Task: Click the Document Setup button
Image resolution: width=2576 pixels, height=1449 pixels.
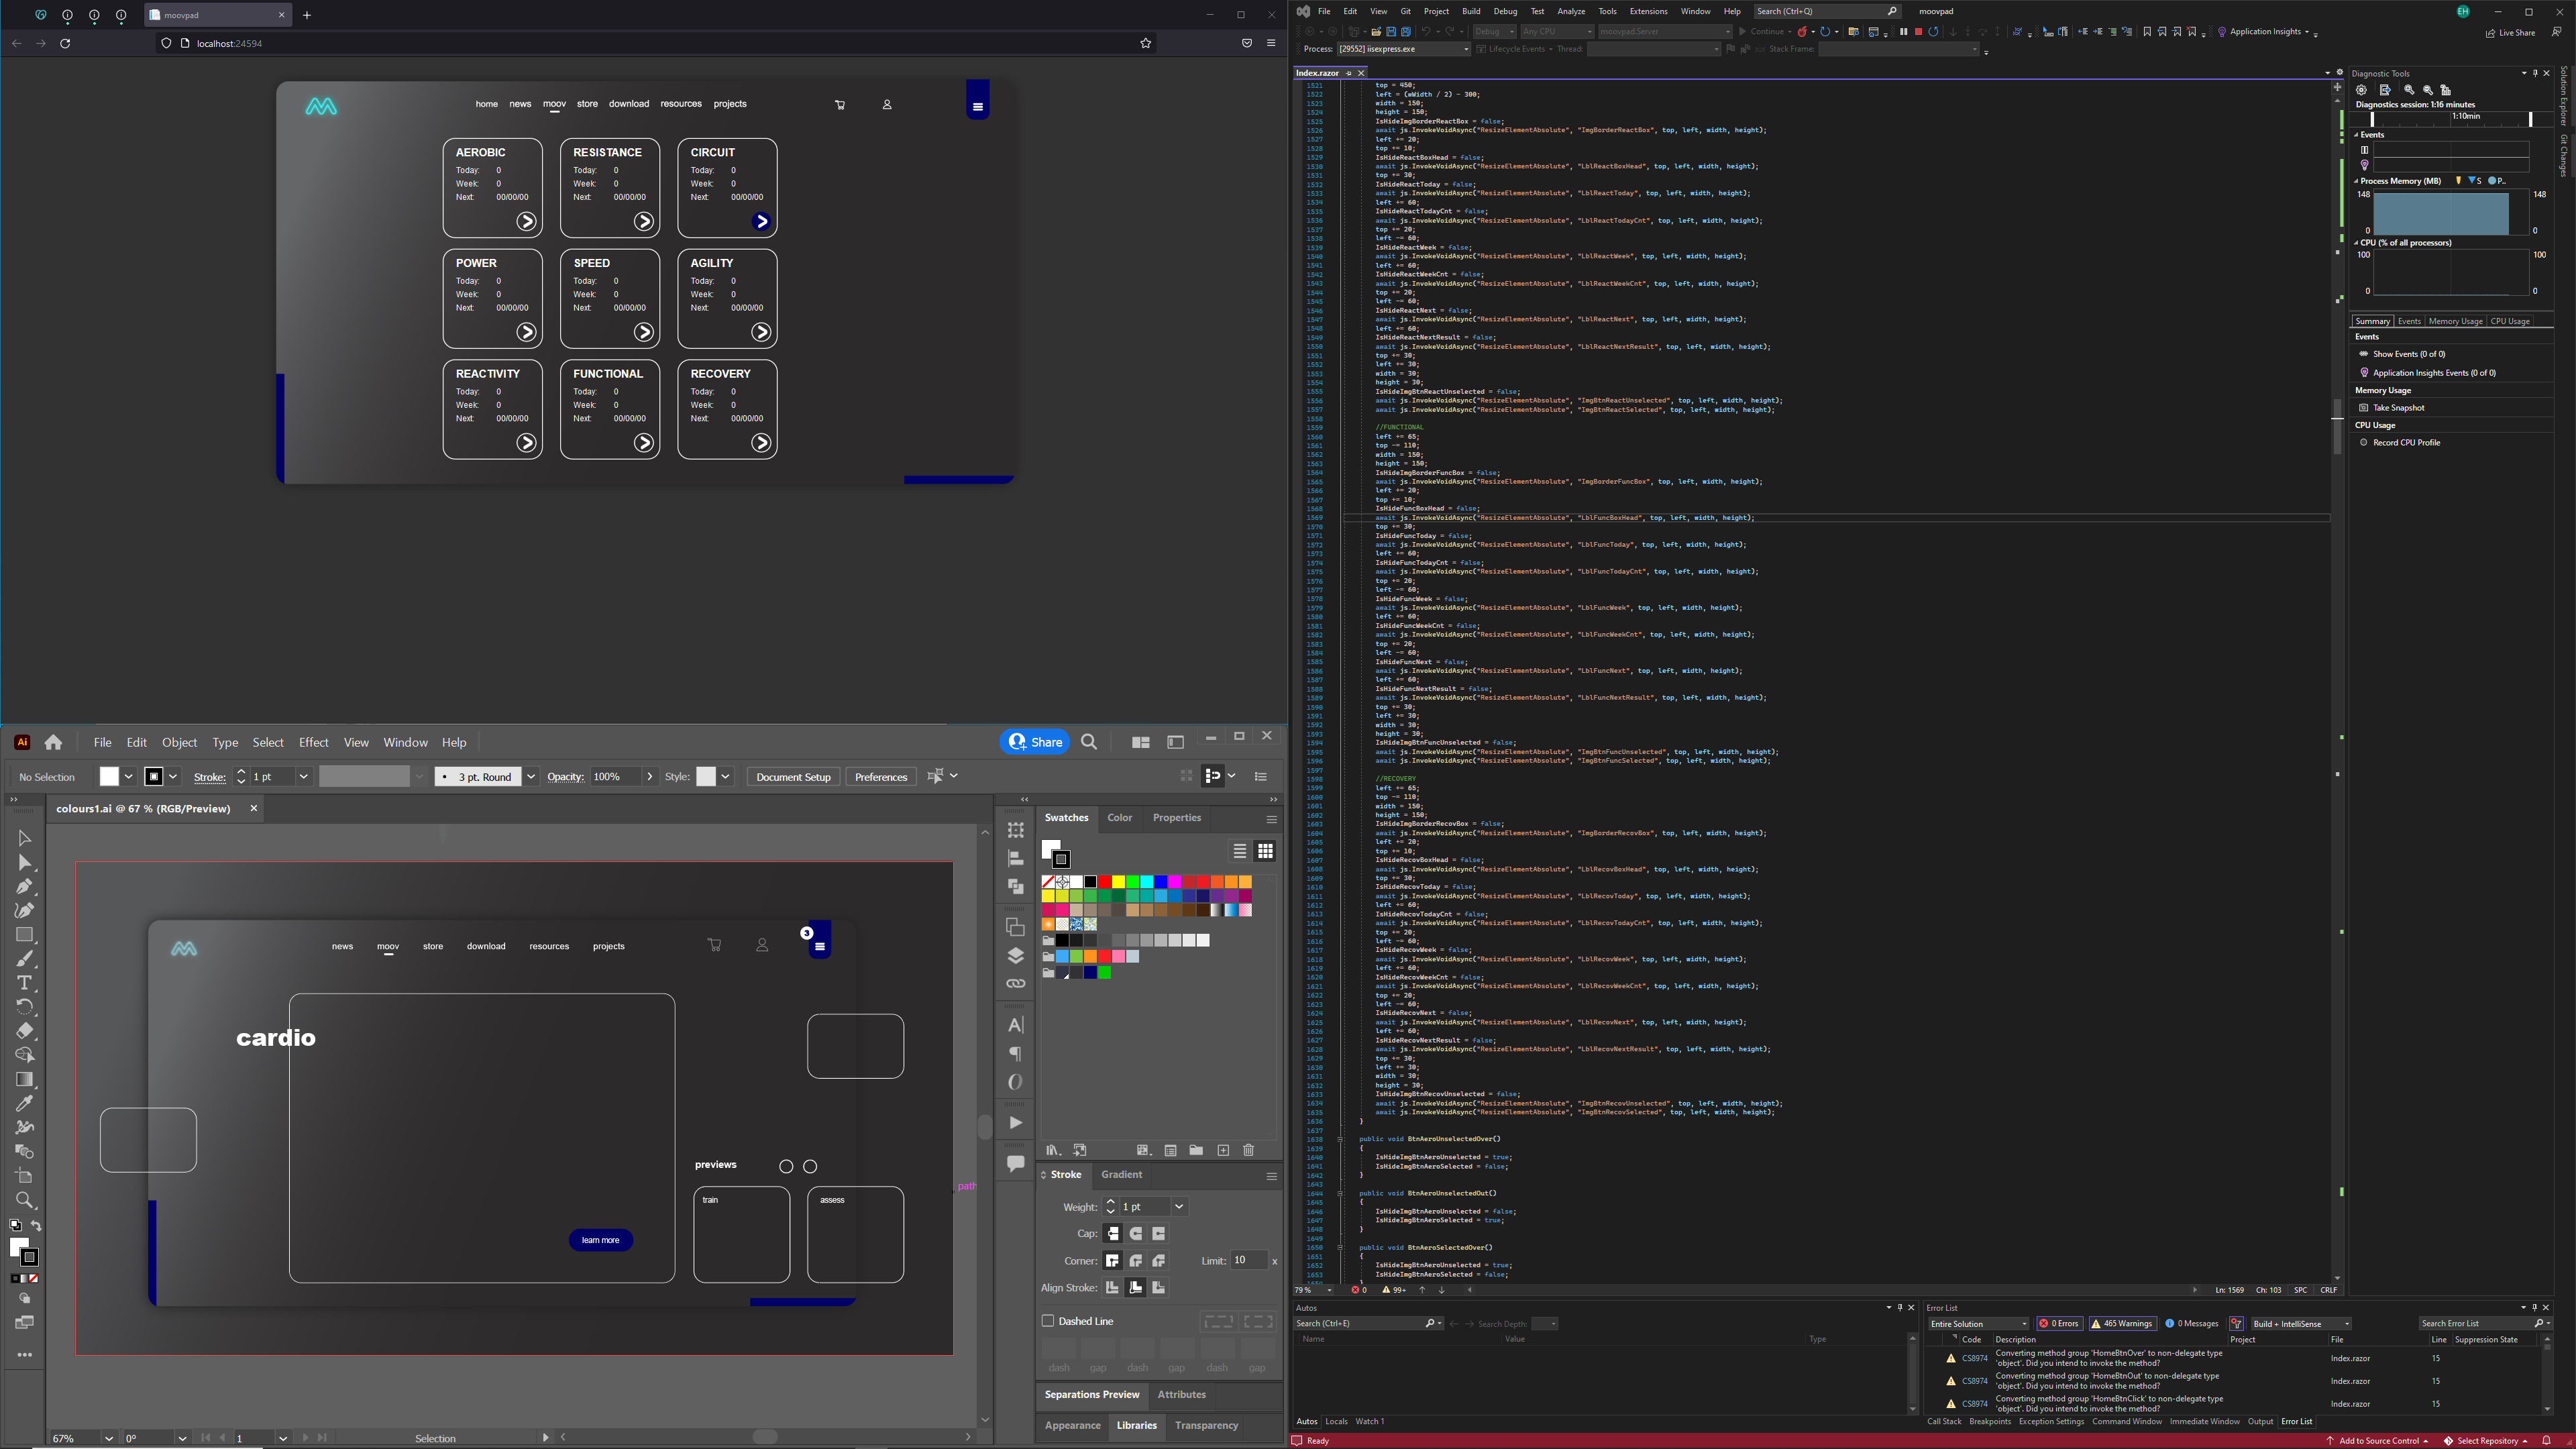Action: click(x=793, y=777)
